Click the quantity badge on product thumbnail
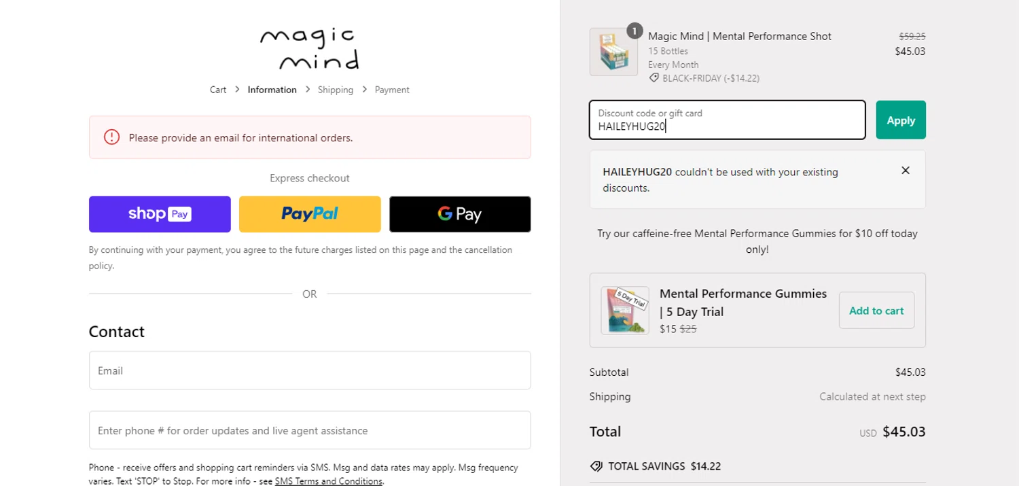Screen dimensions: 1019x486 coord(634,31)
